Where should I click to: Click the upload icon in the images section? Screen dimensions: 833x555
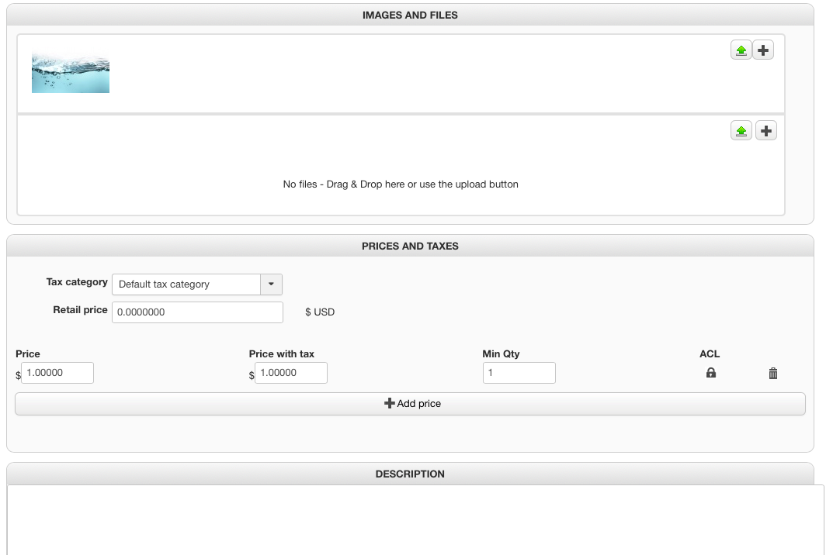pyautogui.click(x=741, y=50)
